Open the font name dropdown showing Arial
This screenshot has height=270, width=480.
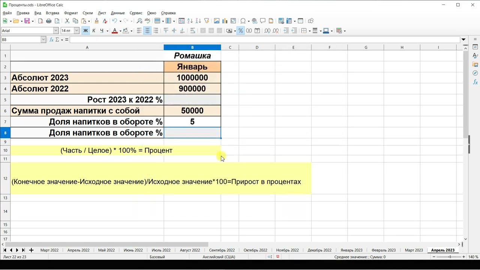(x=56, y=31)
